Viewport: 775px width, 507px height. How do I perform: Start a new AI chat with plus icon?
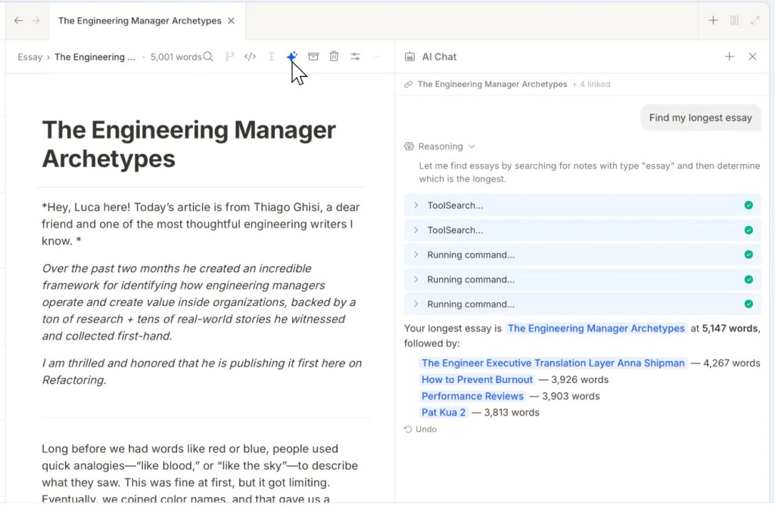(x=730, y=57)
